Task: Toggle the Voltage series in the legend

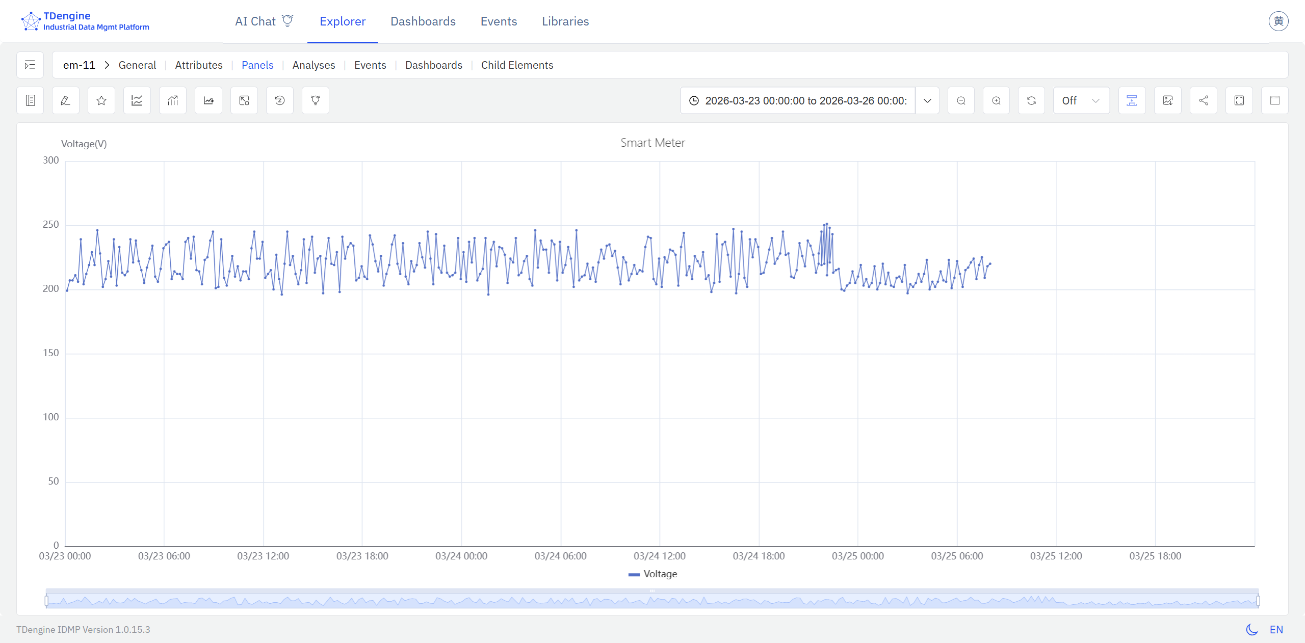Action: (x=652, y=574)
